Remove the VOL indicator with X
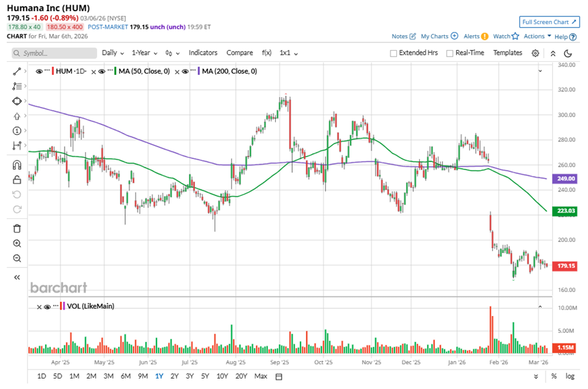The width and height of the screenshot is (588, 389). pos(39,307)
